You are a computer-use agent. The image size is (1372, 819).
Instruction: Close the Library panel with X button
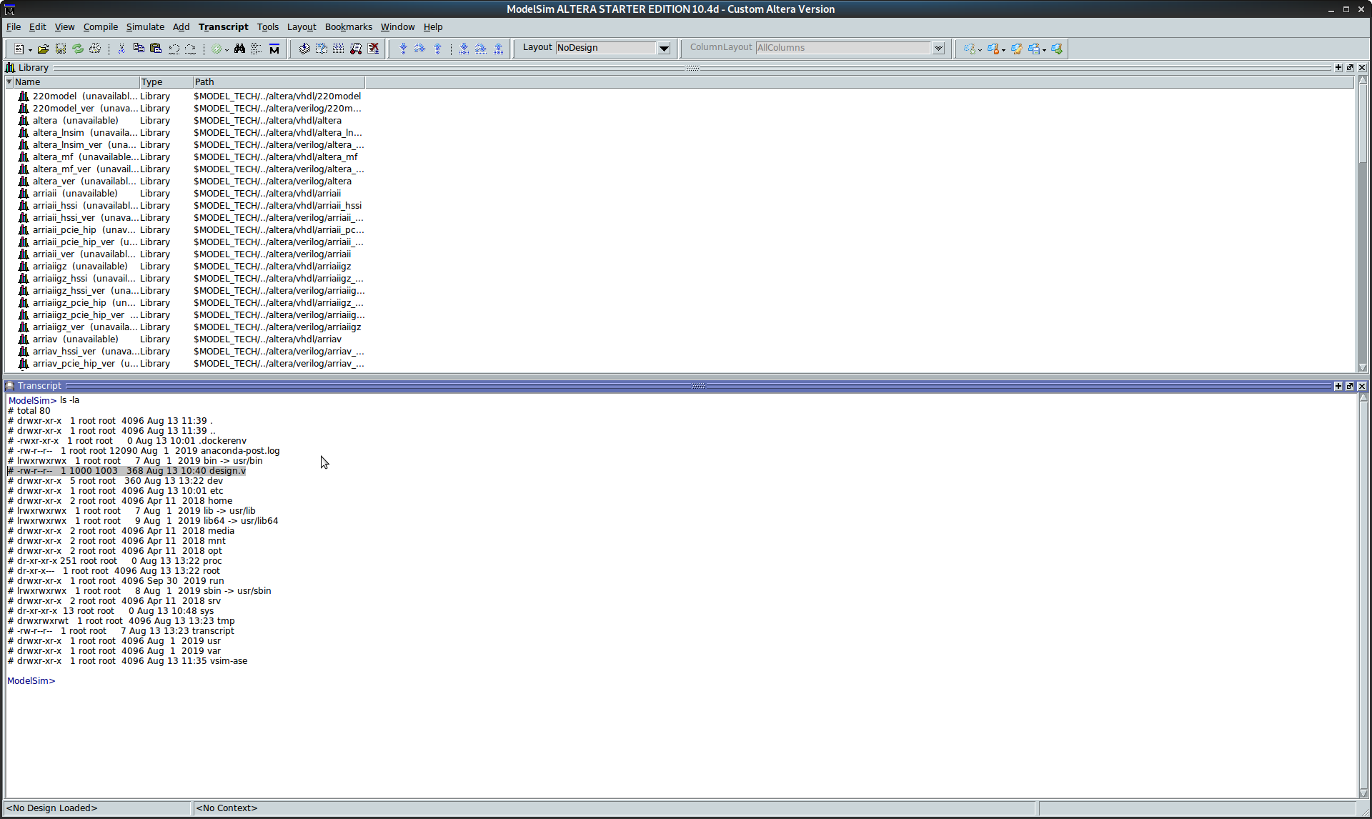click(x=1362, y=68)
